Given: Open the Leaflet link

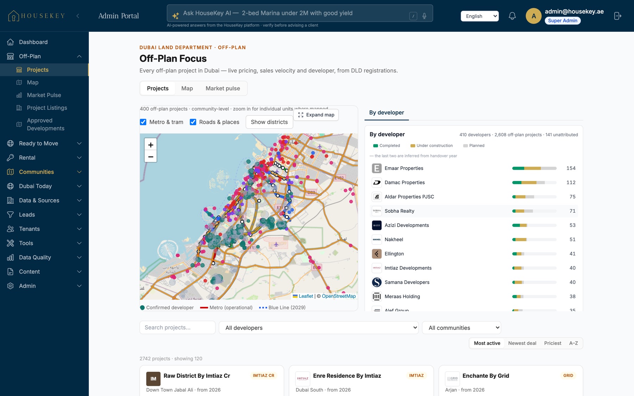Looking at the screenshot, I should 306,296.
